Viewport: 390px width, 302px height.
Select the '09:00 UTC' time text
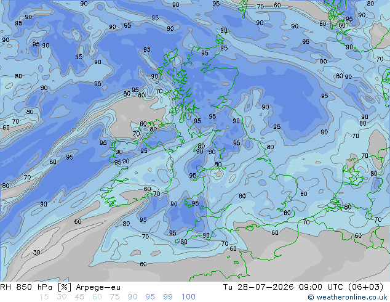pyautogui.click(x=321, y=287)
